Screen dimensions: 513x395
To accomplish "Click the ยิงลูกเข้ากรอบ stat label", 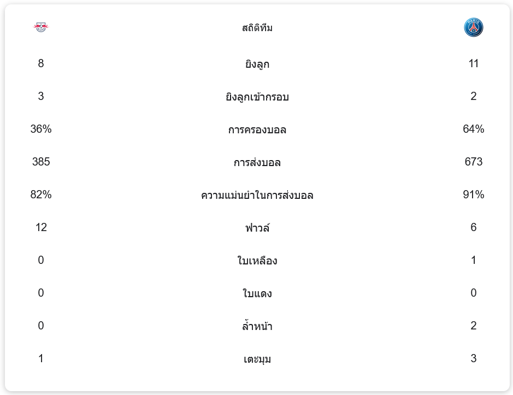I will 257,97.
